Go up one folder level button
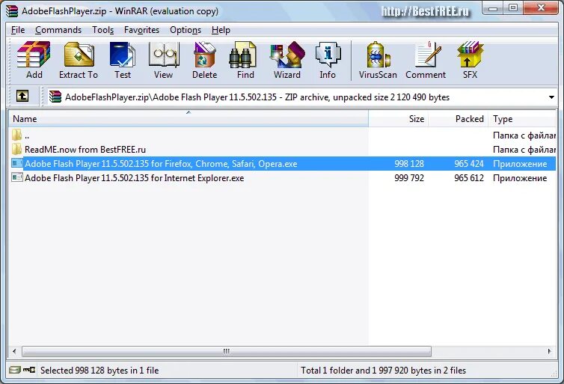 tap(22, 96)
